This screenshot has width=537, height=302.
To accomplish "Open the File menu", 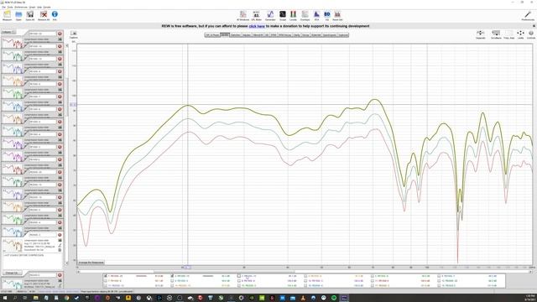I will 3,7.
